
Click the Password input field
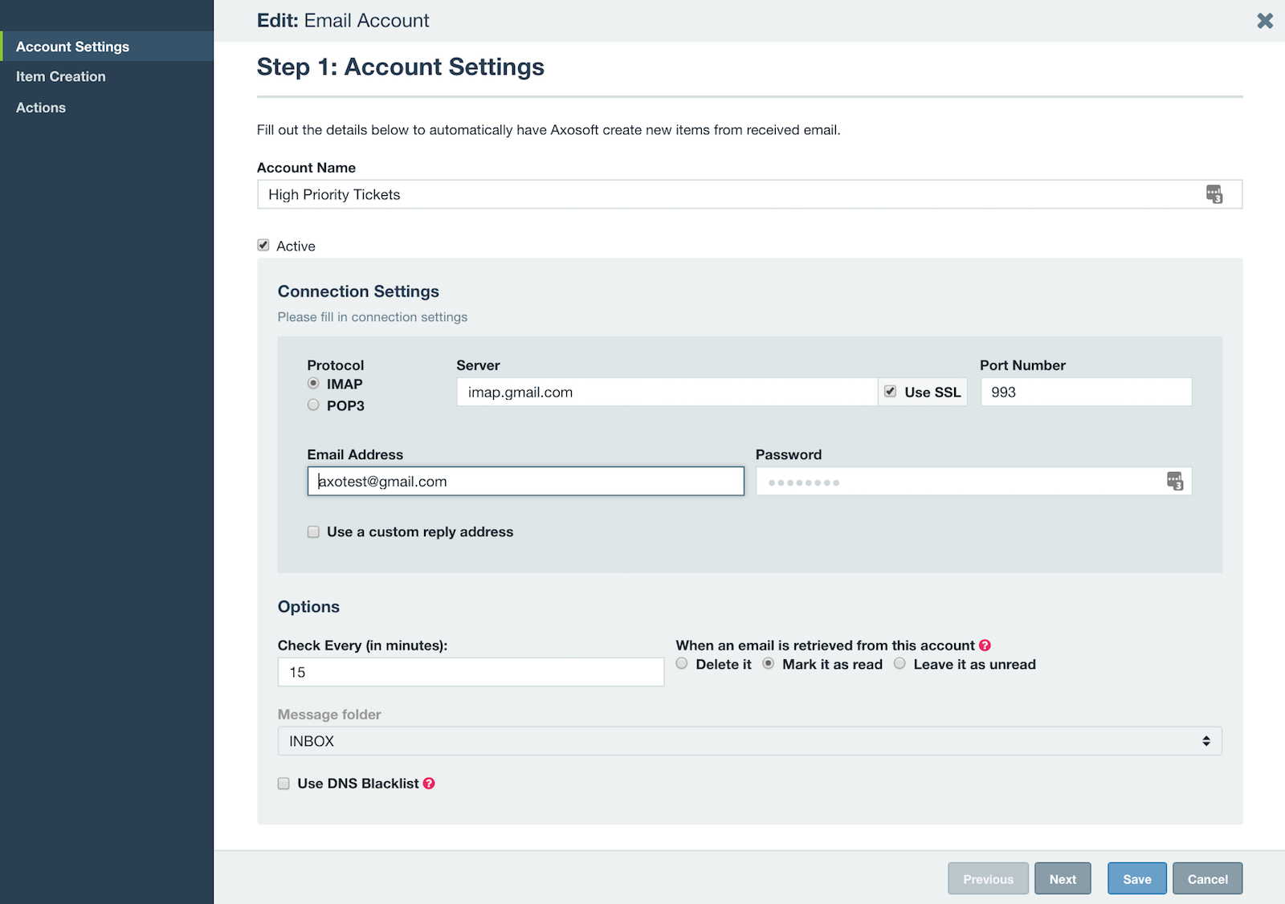point(973,481)
